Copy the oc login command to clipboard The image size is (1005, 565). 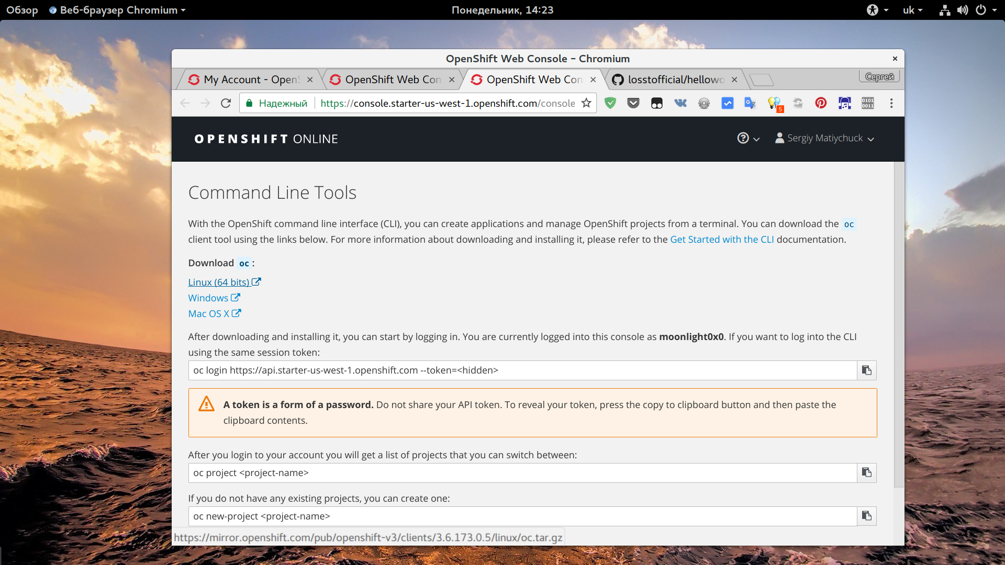[x=867, y=370]
